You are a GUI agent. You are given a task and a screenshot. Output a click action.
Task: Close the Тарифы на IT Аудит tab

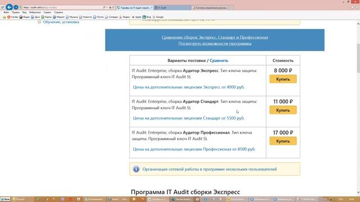(151, 7)
